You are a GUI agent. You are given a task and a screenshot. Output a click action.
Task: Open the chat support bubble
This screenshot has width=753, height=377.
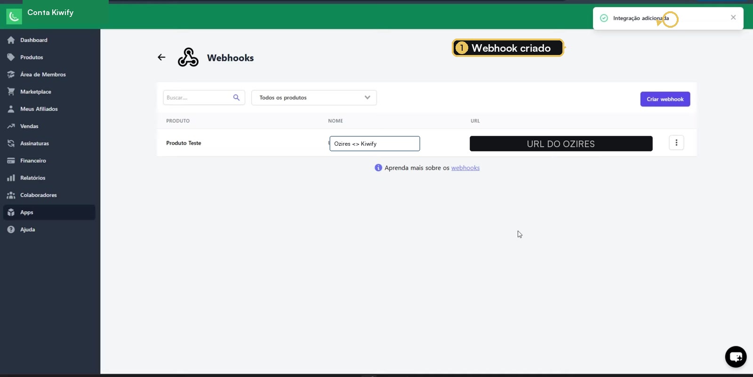[736, 357]
